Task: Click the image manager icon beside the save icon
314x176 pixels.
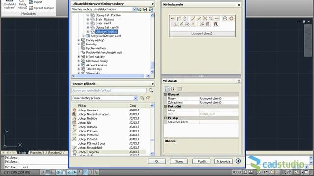Action: click(x=151, y=9)
